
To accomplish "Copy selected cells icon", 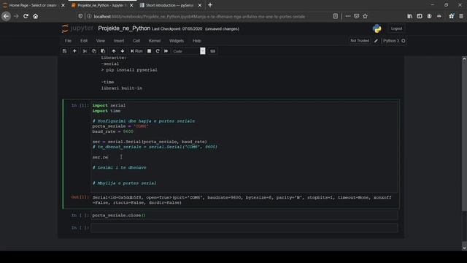I will (x=94, y=51).
